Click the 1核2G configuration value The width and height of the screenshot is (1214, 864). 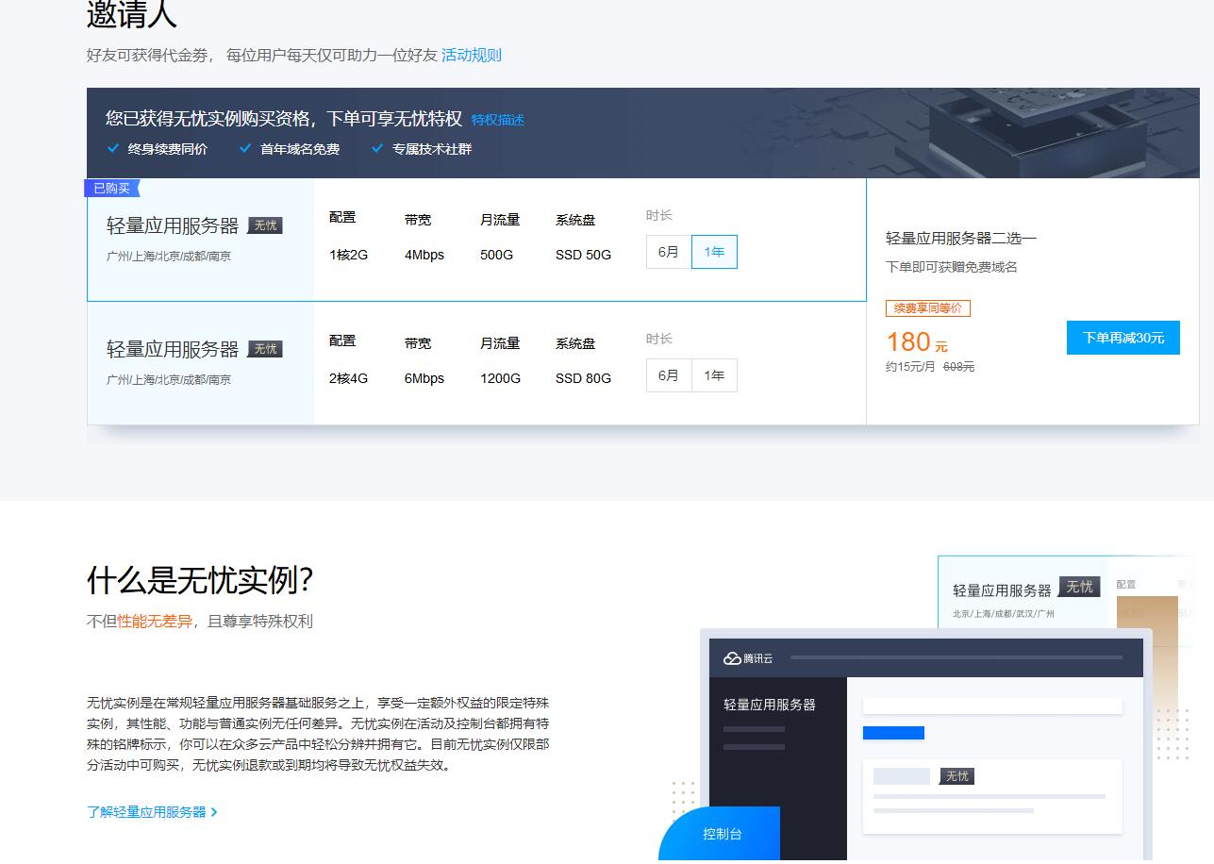coord(348,255)
